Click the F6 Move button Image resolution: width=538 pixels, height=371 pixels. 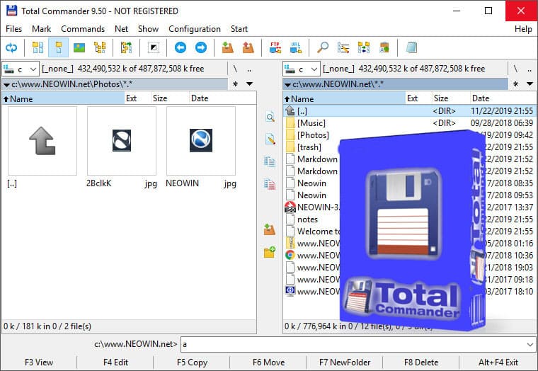pyautogui.click(x=269, y=363)
